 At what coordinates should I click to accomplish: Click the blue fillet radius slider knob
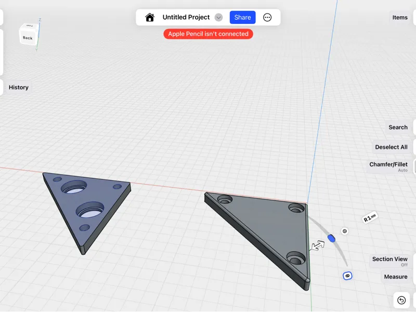tap(331, 238)
